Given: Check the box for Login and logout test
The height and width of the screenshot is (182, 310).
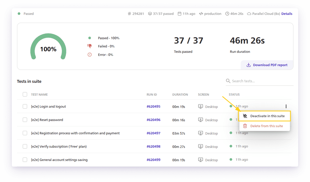Looking at the screenshot, I should click(x=25, y=106).
